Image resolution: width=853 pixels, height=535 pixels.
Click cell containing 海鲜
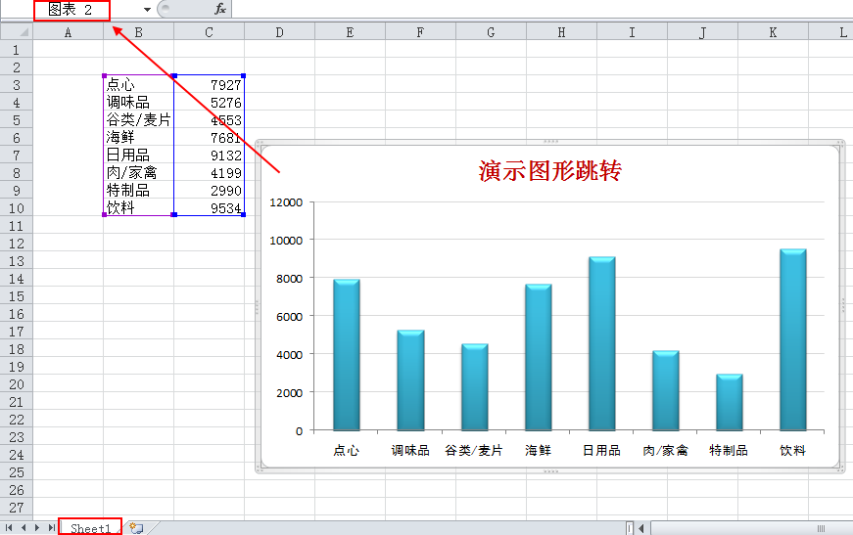click(139, 137)
